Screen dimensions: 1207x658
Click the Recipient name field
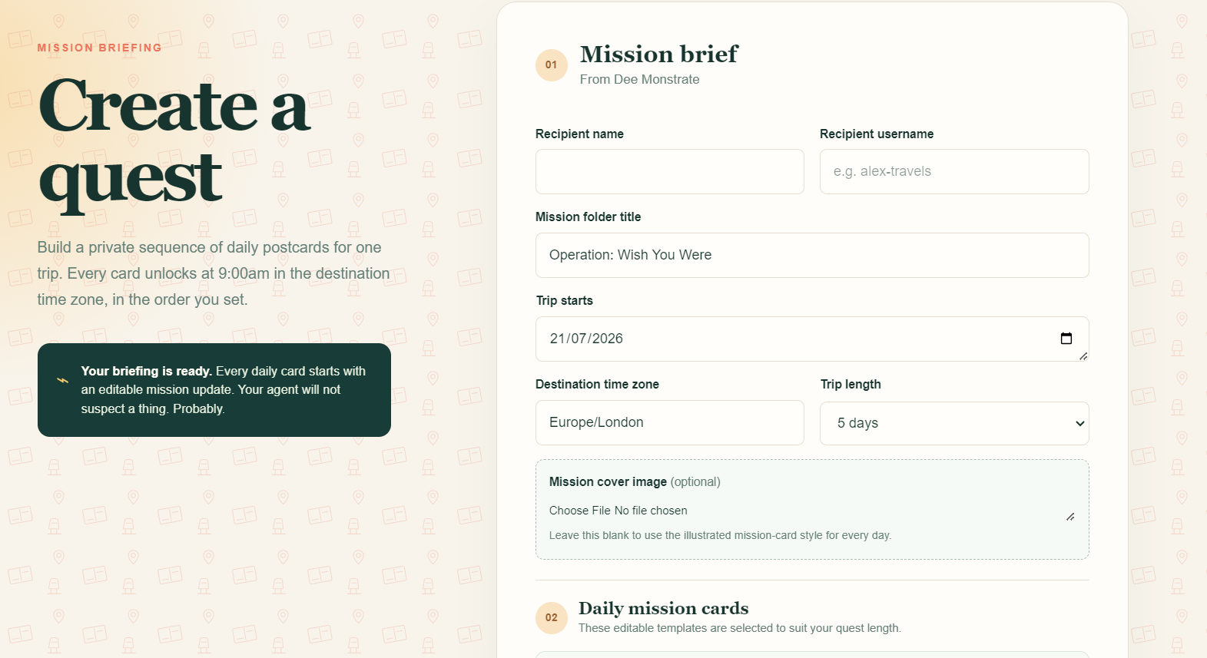tap(670, 171)
